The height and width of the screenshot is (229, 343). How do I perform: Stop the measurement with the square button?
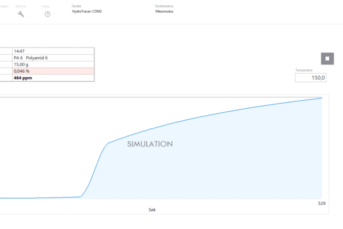pos(327,58)
